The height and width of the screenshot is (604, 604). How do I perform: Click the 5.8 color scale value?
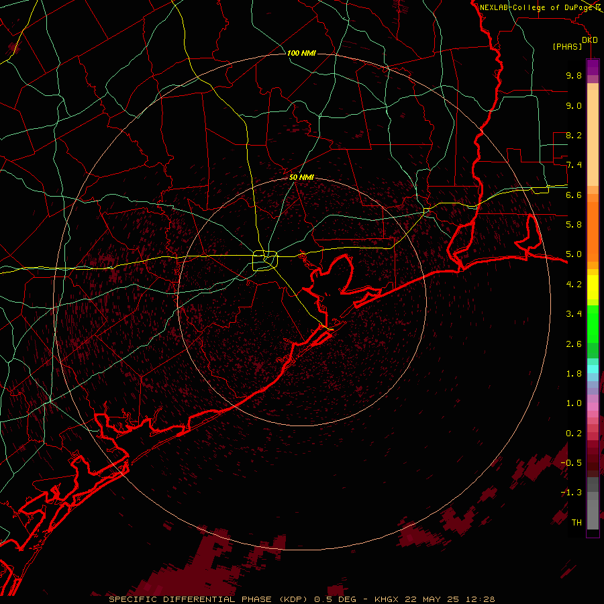pos(574,225)
